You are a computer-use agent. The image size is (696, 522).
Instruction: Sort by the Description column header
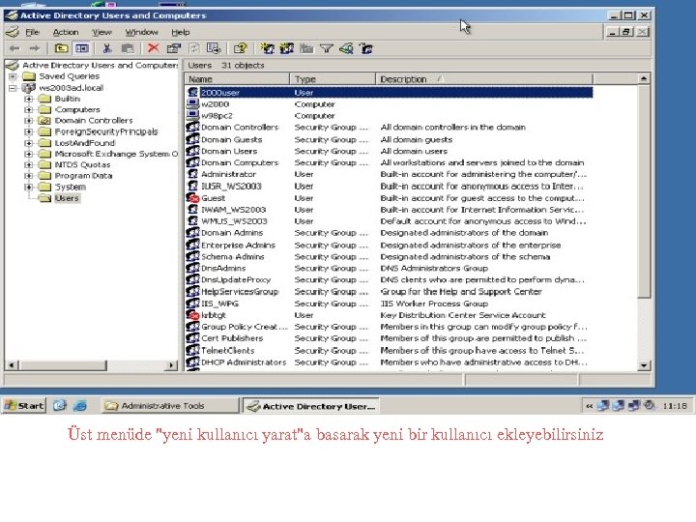click(484, 79)
